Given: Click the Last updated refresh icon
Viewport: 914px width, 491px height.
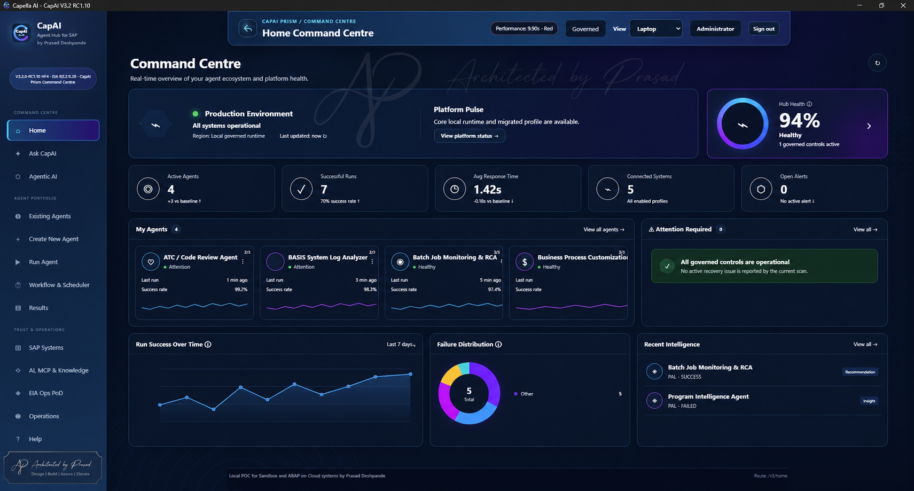Looking at the screenshot, I should pos(325,136).
